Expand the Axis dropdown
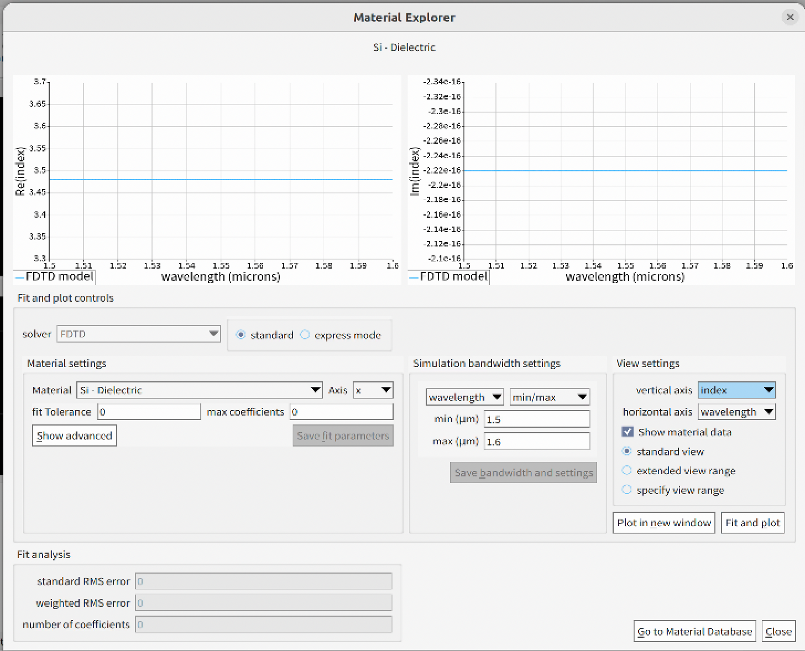The image size is (805, 651). tap(373, 390)
